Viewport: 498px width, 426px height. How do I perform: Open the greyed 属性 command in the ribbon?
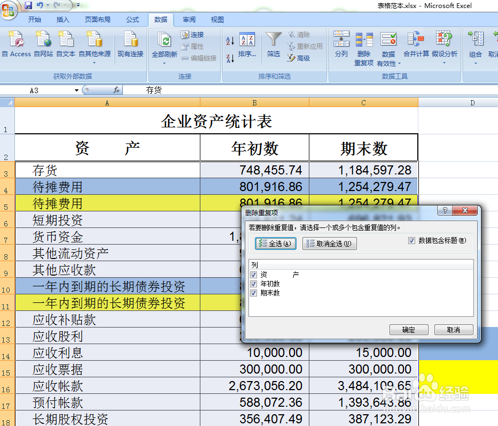192,47
